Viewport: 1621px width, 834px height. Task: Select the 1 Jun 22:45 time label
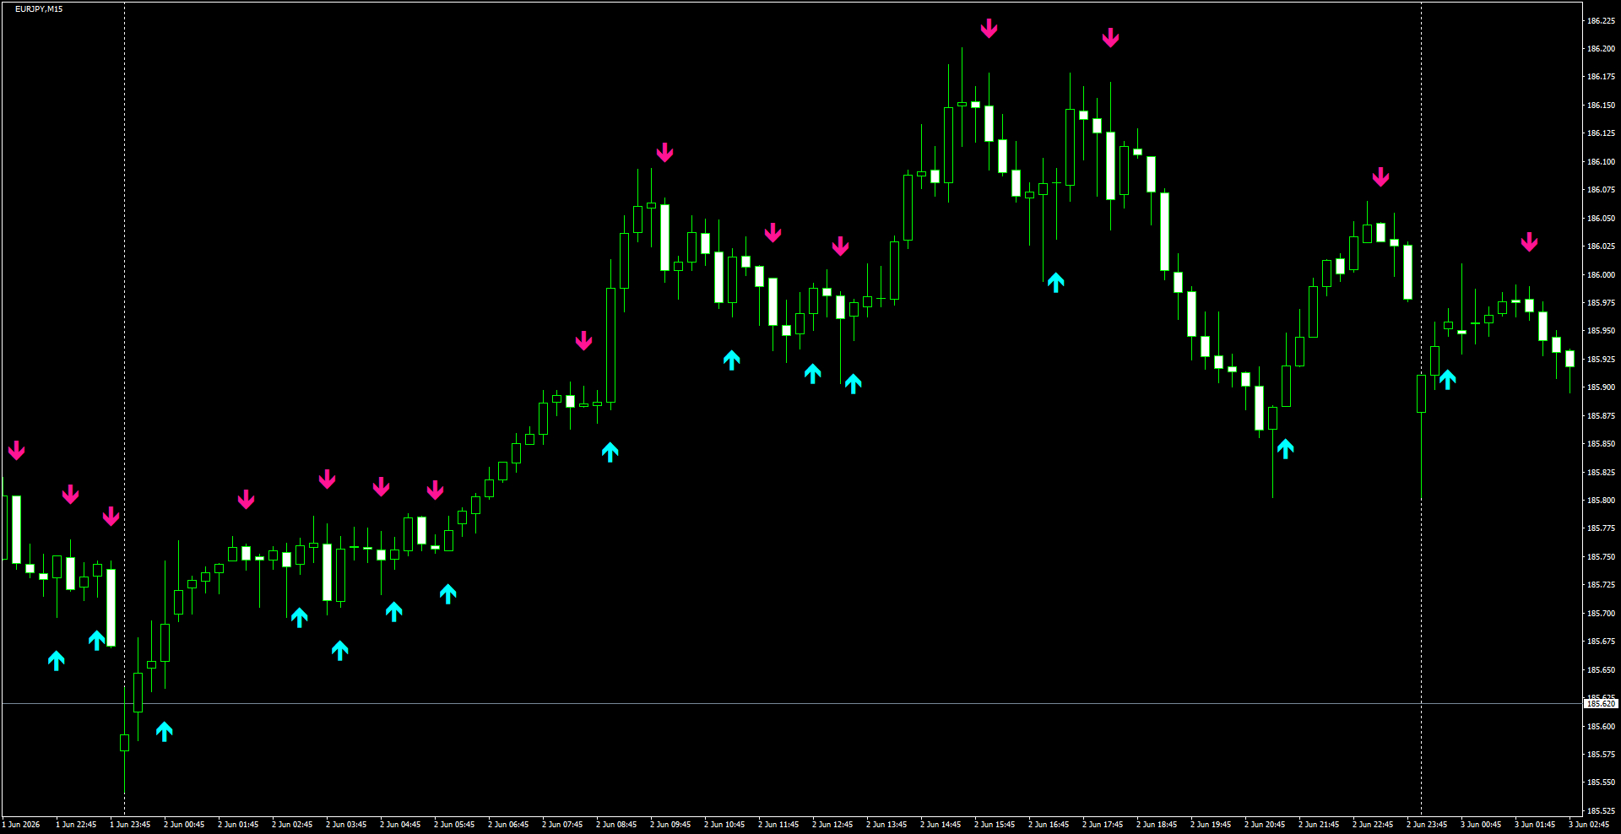(x=76, y=825)
